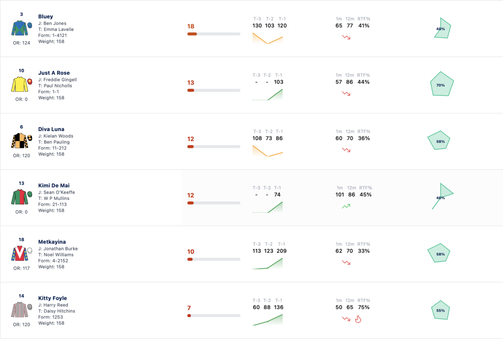Click Bluey's blue and green jockey silks icon
The height and width of the screenshot is (339, 503).
click(22, 28)
